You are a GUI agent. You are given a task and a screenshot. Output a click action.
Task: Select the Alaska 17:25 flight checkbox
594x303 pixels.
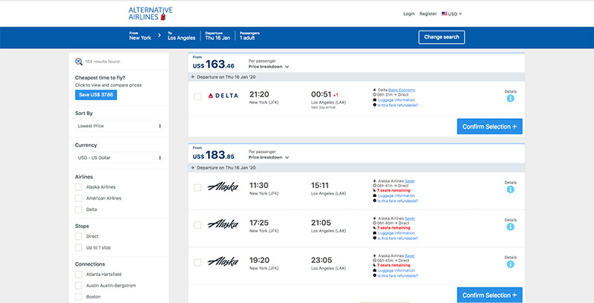pyautogui.click(x=198, y=225)
